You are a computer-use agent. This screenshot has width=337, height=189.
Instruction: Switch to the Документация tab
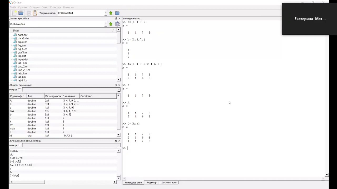169,182
